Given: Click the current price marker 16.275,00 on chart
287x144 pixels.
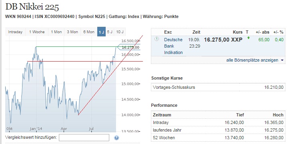Looking at the screenshot, I should (129, 47).
